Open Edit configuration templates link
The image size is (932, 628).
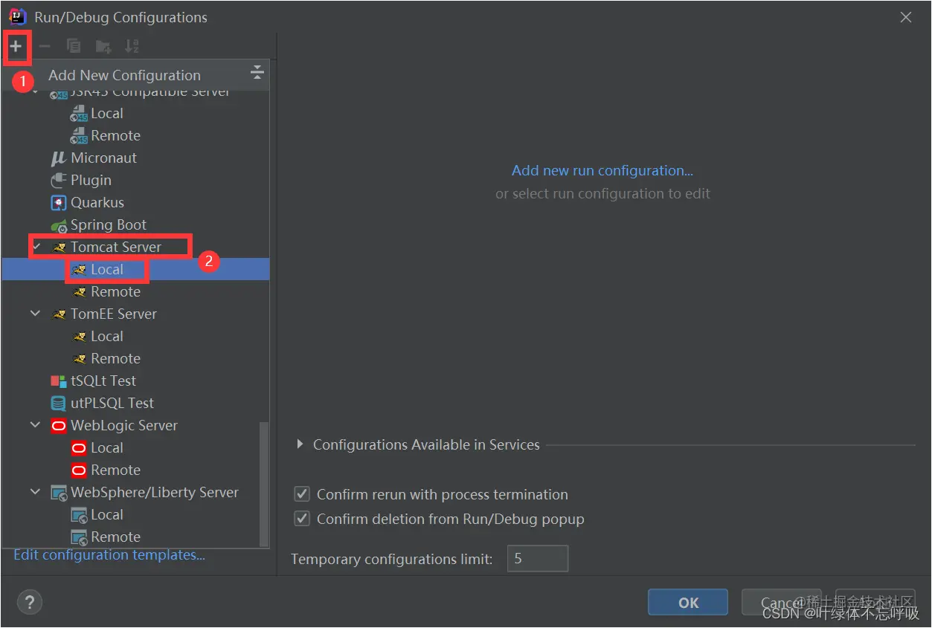(x=109, y=555)
